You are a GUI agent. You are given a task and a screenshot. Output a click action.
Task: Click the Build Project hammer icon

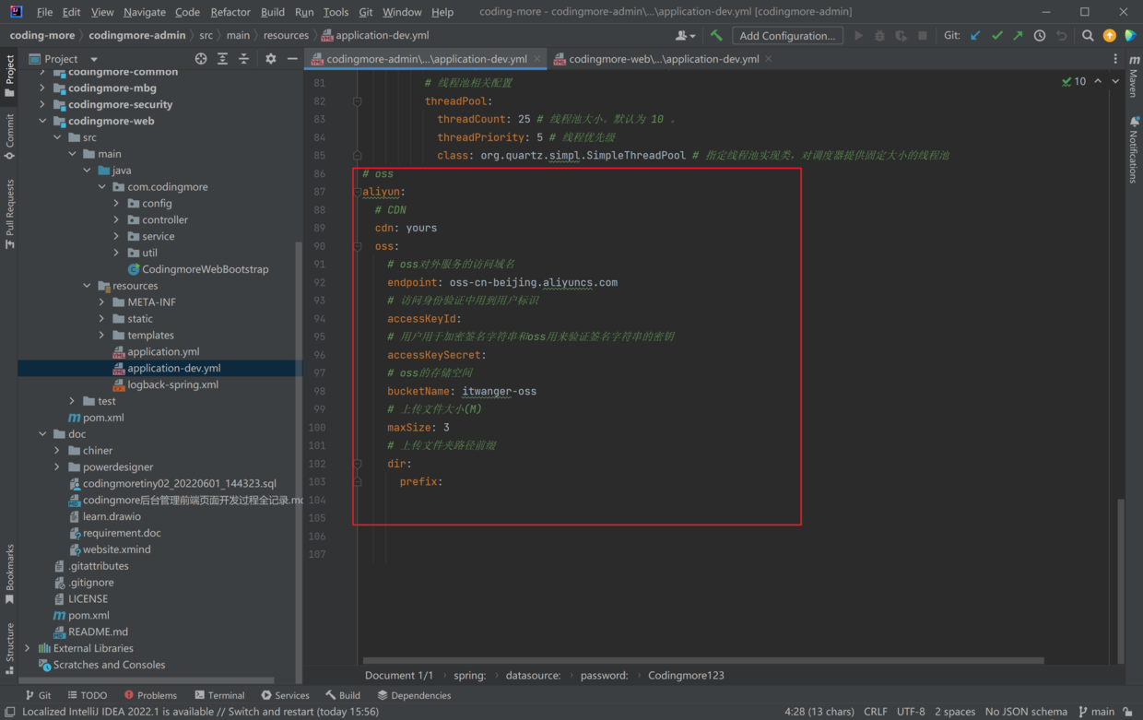tap(716, 35)
